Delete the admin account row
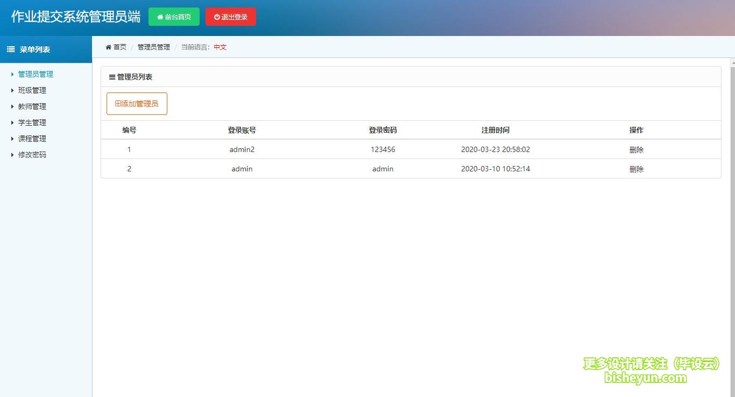The height and width of the screenshot is (397, 735). 637,169
